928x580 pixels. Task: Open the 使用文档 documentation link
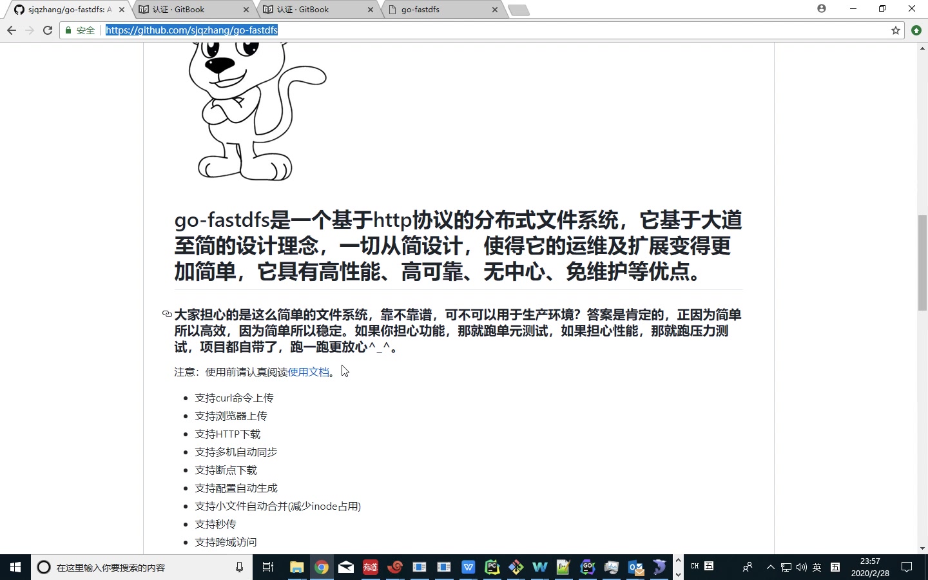click(x=309, y=372)
